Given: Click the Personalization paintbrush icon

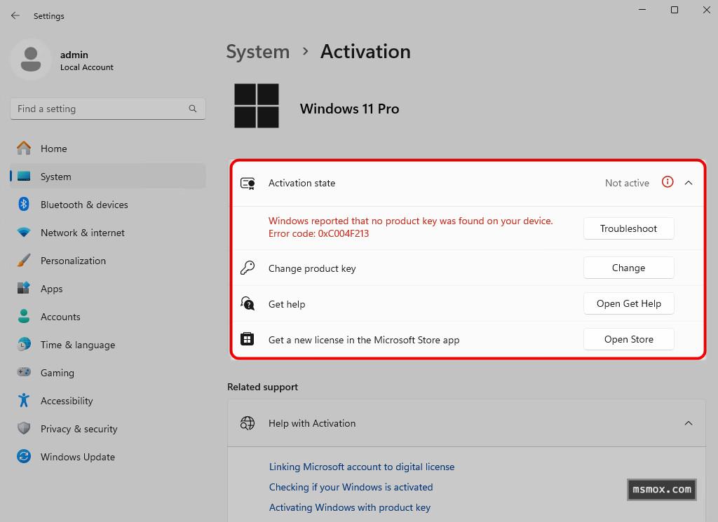Looking at the screenshot, I should [x=24, y=261].
